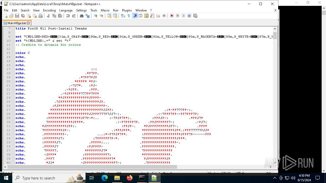Open the View menu
This screenshot has width=326, height=183.
[36, 10]
